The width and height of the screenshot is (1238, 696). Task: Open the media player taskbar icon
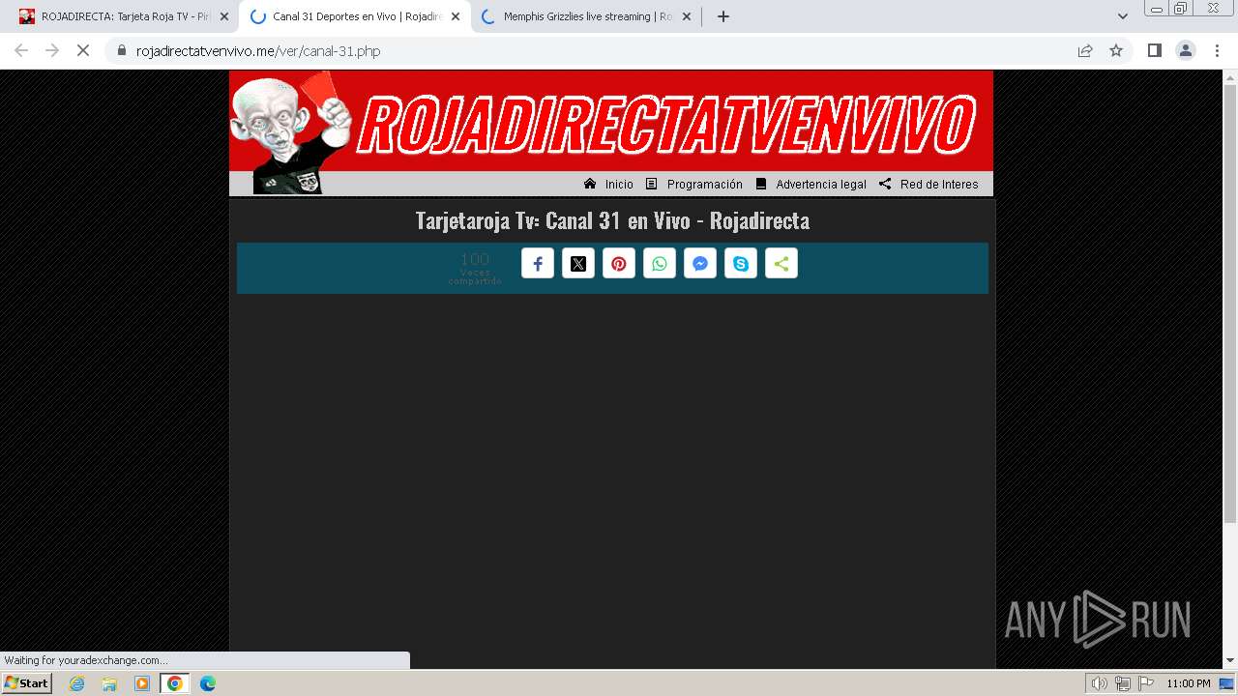[x=142, y=683]
